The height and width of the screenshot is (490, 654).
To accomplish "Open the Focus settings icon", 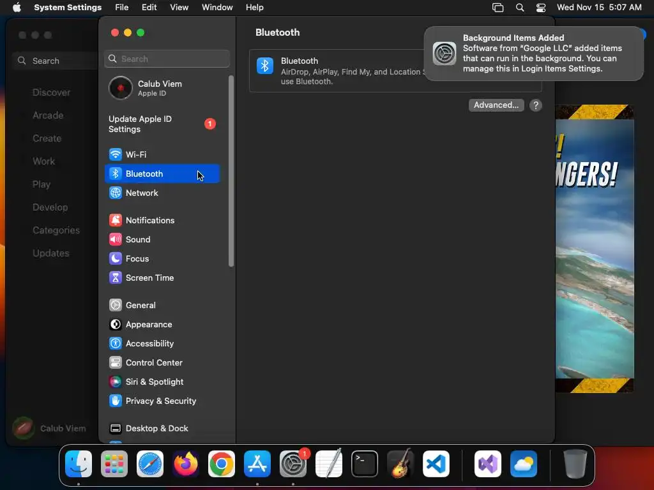I will click(116, 259).
